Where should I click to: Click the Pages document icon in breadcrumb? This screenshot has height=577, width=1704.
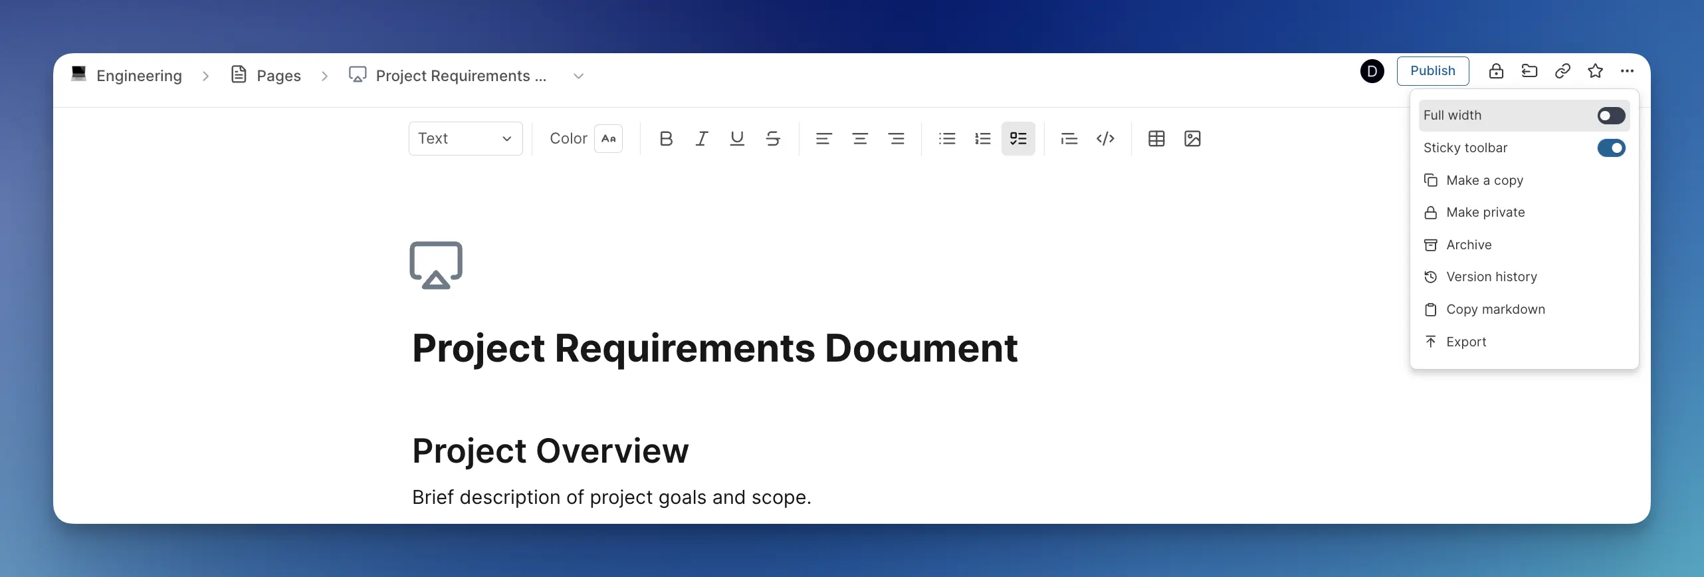point(239,74)
